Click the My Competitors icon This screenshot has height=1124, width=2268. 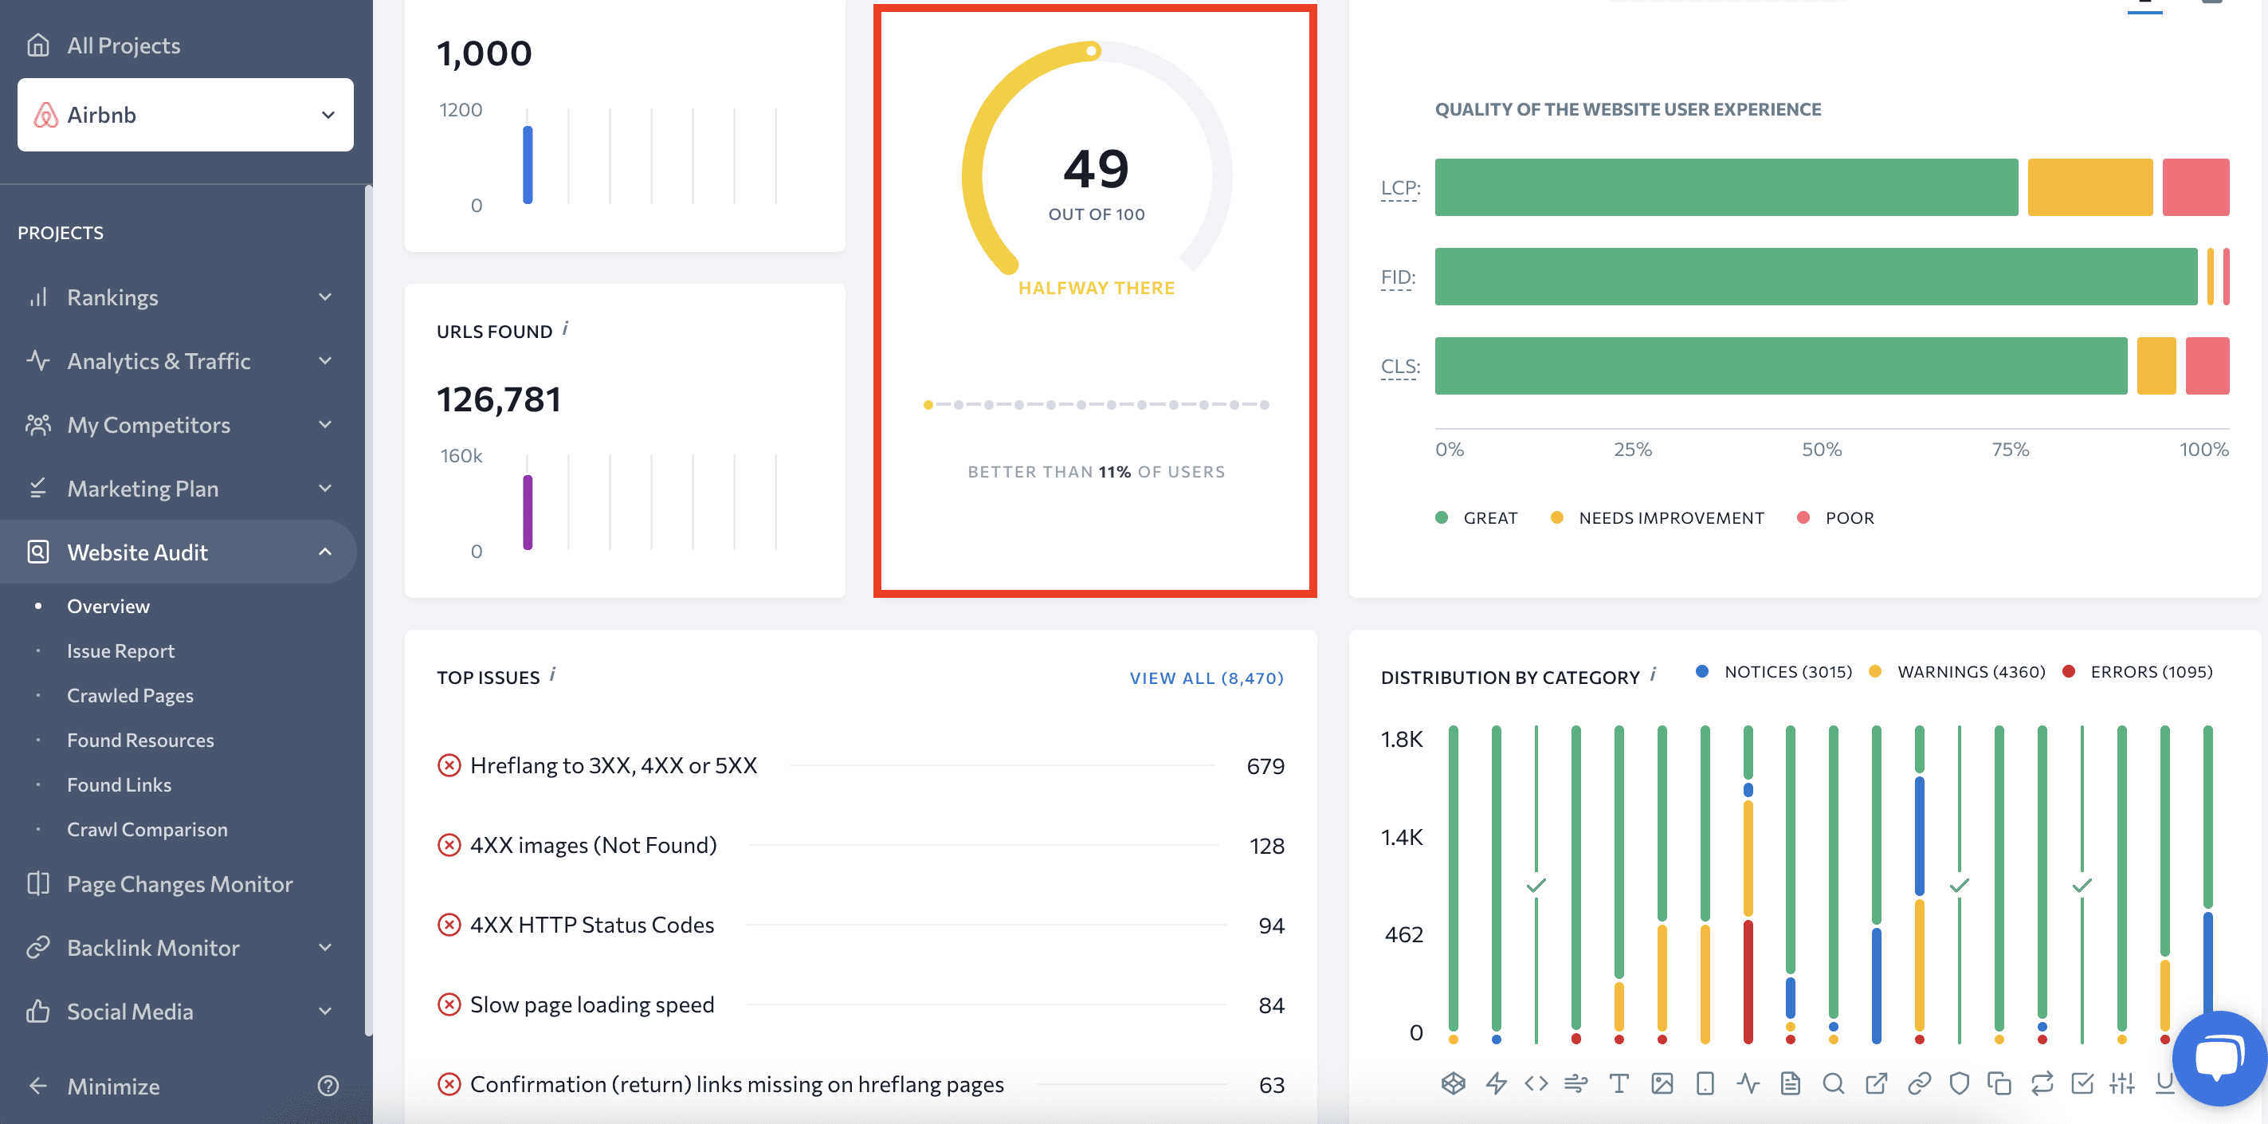point(37,424)
